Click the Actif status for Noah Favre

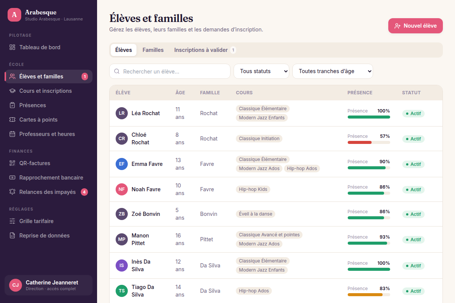pos(413,189)
